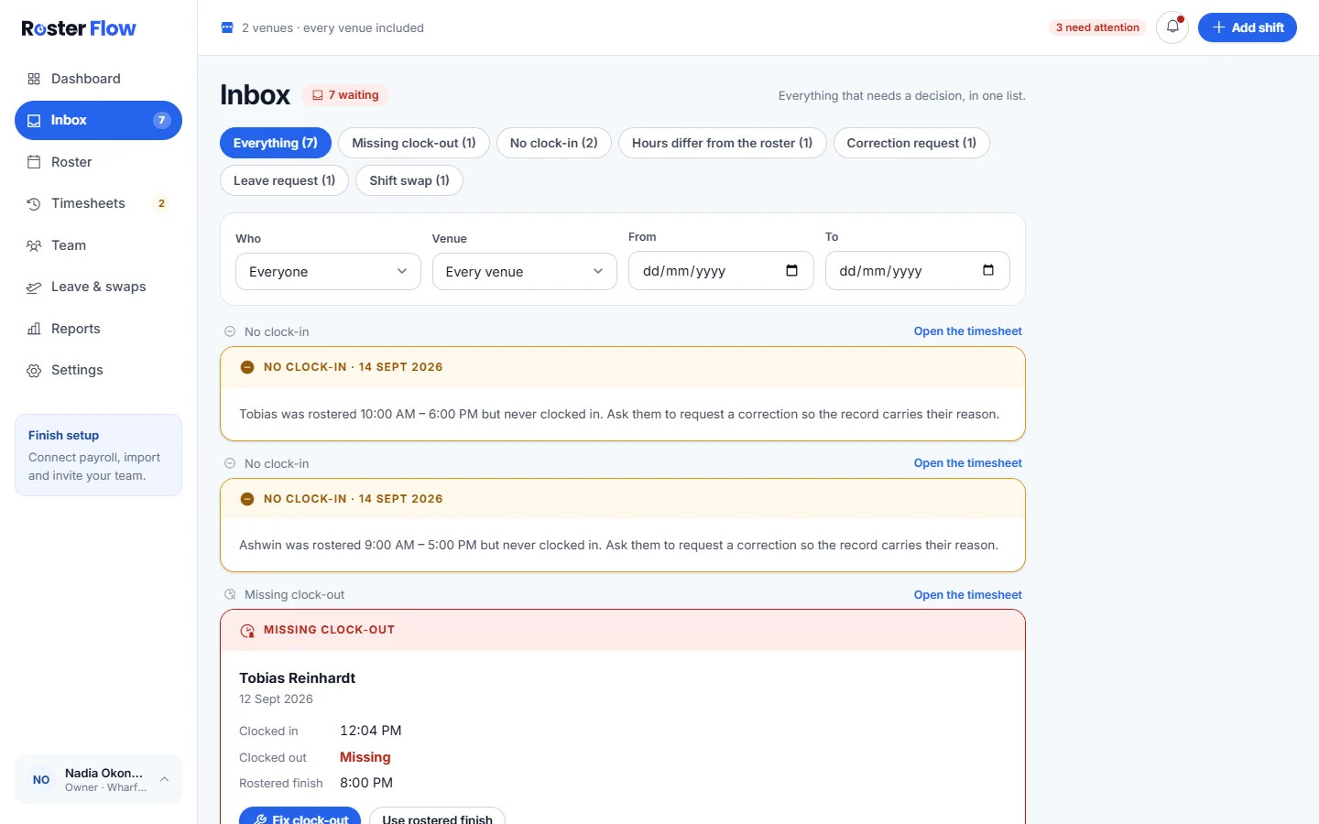Click the Roster calendar icon
Screen dimensions: 1319x824
[x=34, y=162]
